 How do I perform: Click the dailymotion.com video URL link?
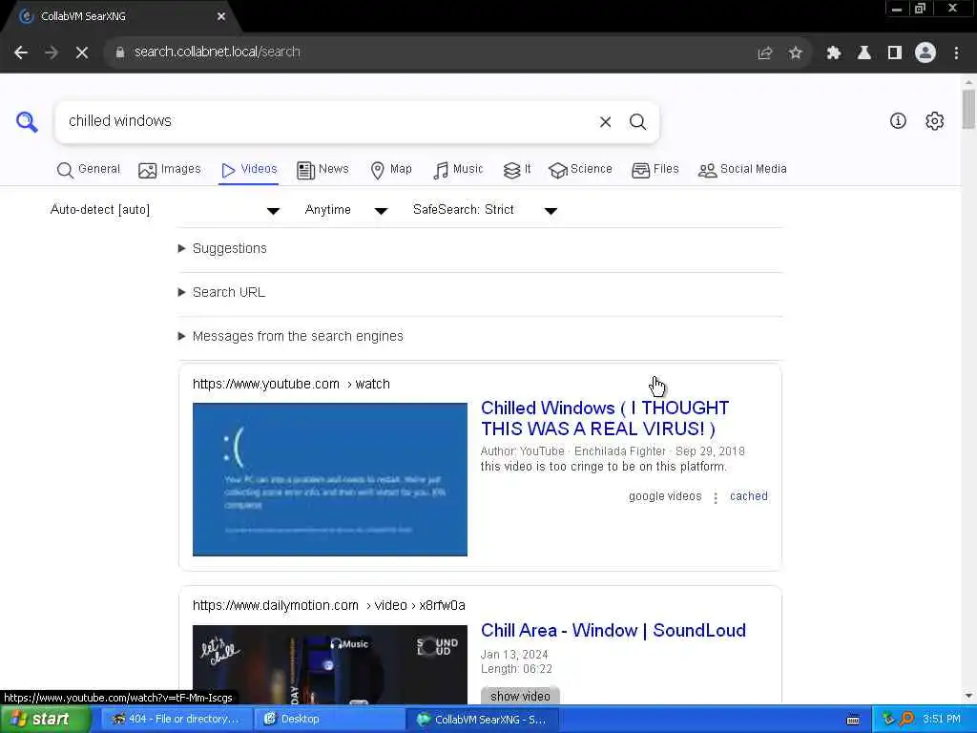pos(328,605)
